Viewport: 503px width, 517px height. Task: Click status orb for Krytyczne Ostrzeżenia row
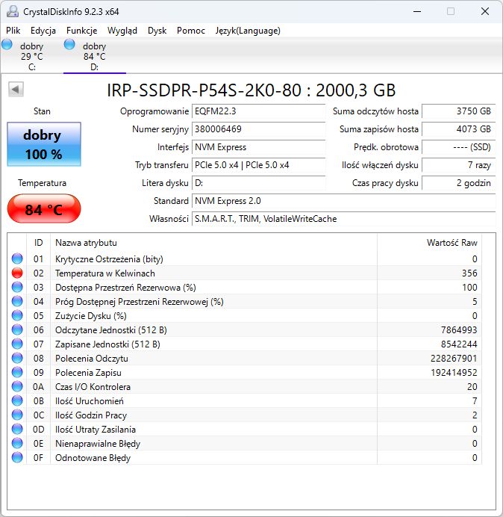pyautogui.click(x=17, y=258)
